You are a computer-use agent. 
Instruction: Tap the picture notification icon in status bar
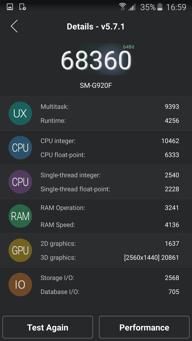pyautogui.click(x=10, y=7)
